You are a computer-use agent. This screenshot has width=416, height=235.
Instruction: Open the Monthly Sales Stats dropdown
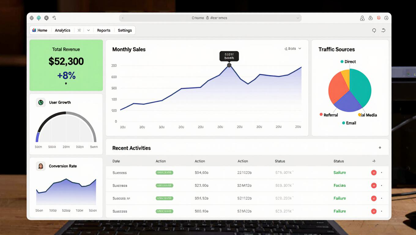click(x=293, y=49)
